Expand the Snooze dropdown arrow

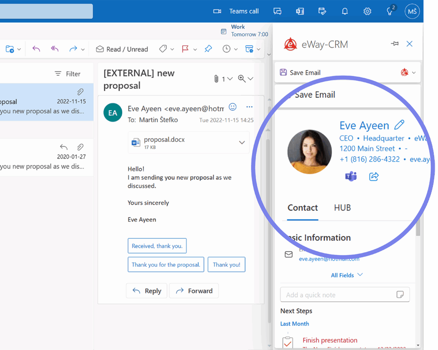click(x=236, y=50)
